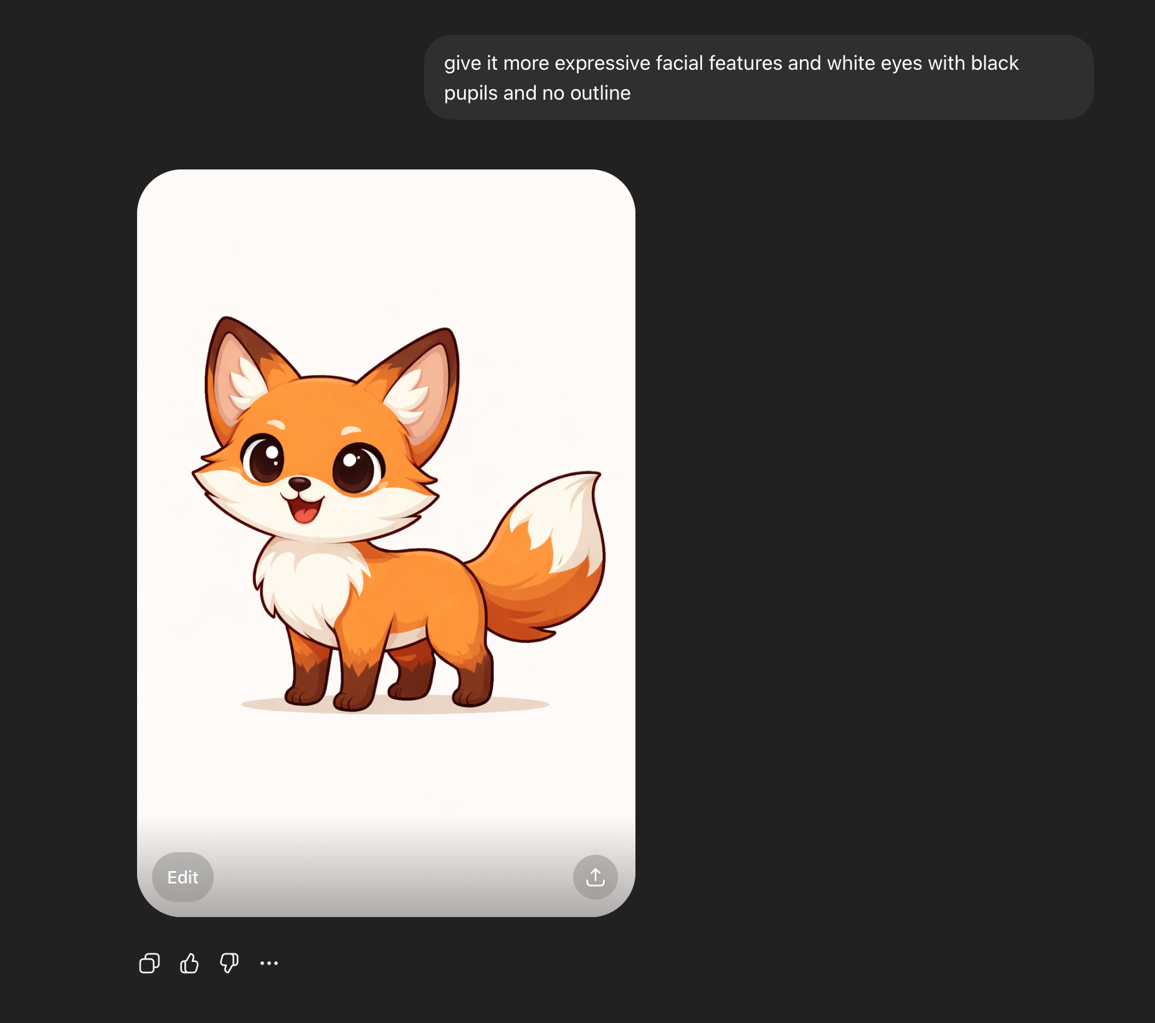Select the message text "give it more expressive facial features"
Viewport: 1155px width, 1023px height.
pyautogui.click(x=613, y=63)
